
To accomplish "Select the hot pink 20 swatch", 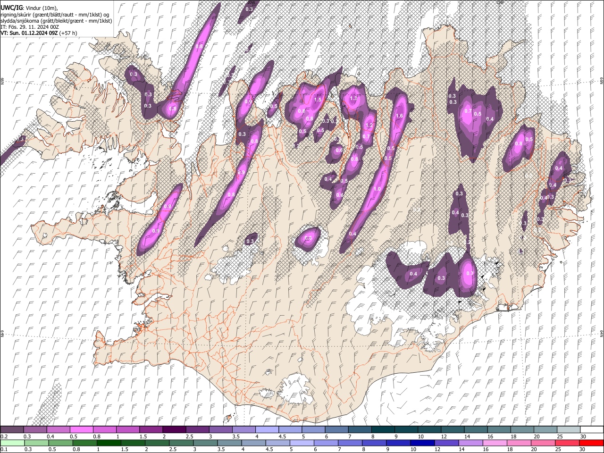I will [543, 443].
